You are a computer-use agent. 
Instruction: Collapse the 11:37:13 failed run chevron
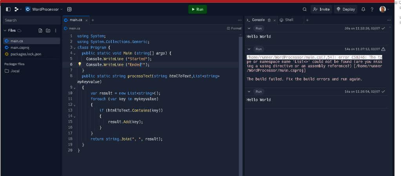249,49
